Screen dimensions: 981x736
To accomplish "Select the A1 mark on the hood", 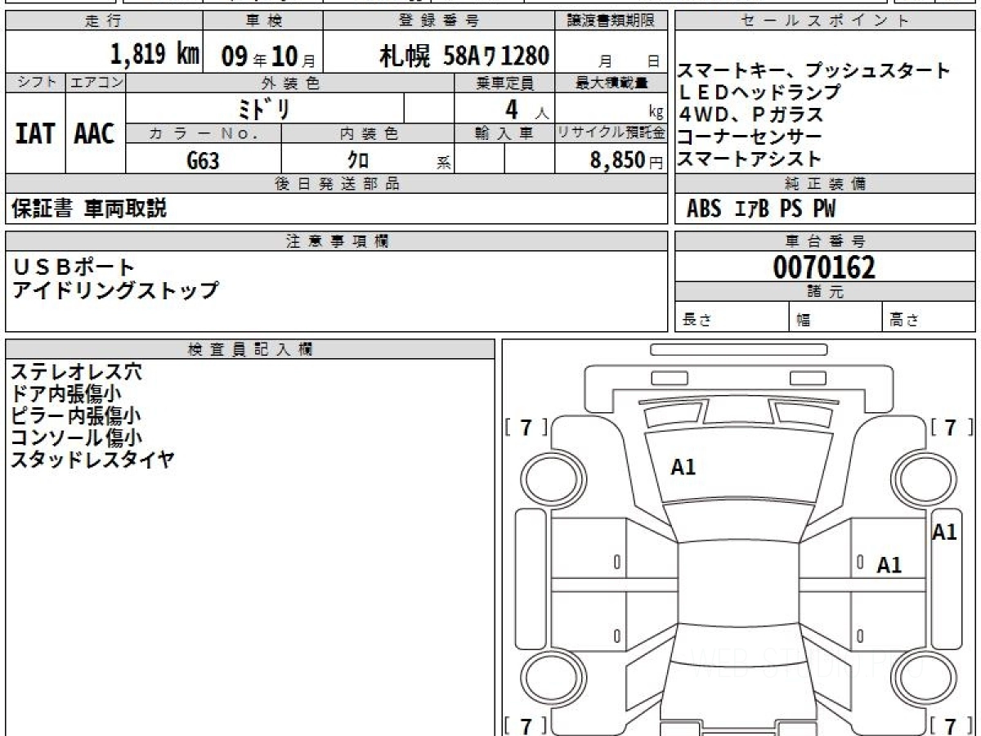I will click(683, 467).
